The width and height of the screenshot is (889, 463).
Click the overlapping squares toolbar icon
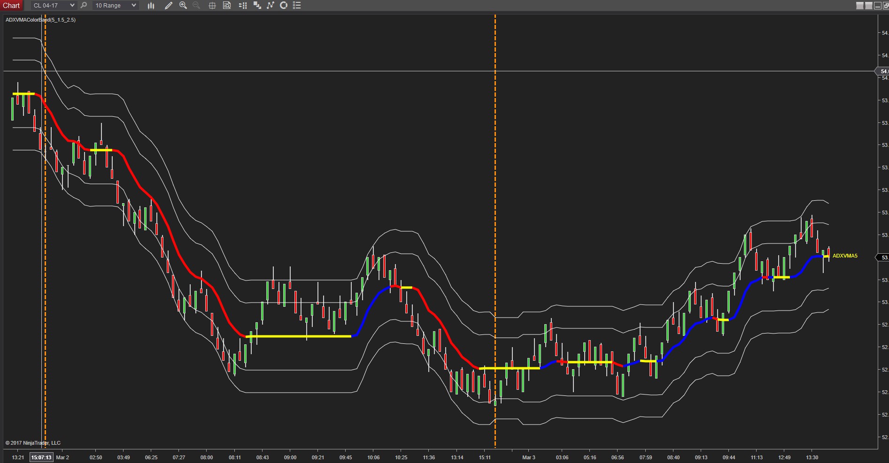pos(257,6)
